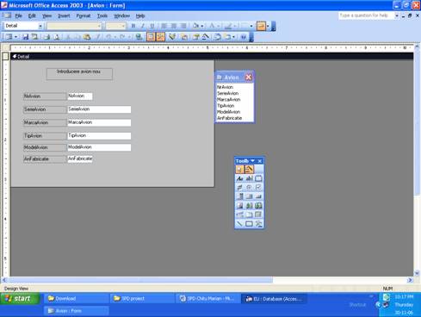Screen dimensions: 421x317
Task: Choose the Check Box tool in Toolbox
Action: click(x=258, y=188)
